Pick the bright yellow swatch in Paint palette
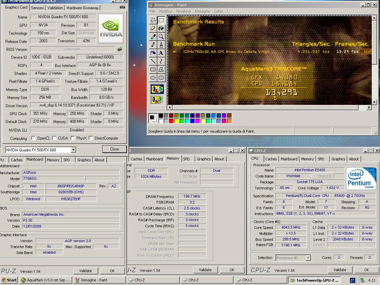 pos(177,121)
